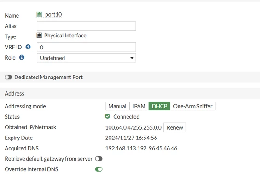Click the Renew button
This screenshot has height=180, width=260.
click(175, 127)
